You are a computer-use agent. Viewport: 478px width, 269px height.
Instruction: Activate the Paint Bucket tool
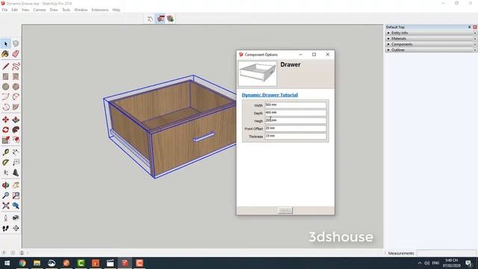coord(6,54)
